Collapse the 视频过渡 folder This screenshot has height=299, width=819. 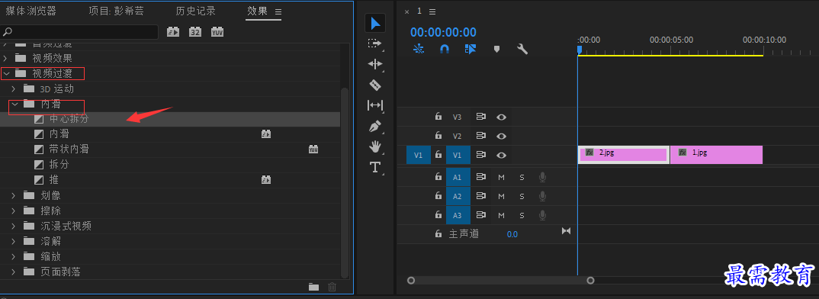[6, 74]
